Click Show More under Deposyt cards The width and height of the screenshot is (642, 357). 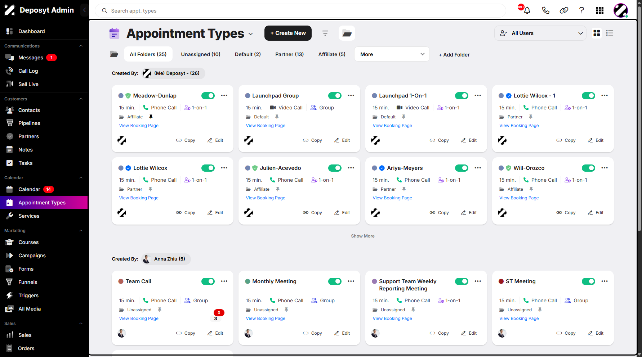363,236
